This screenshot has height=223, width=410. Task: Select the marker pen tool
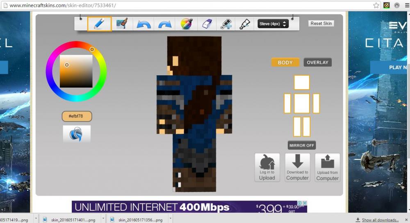point(245,24)
